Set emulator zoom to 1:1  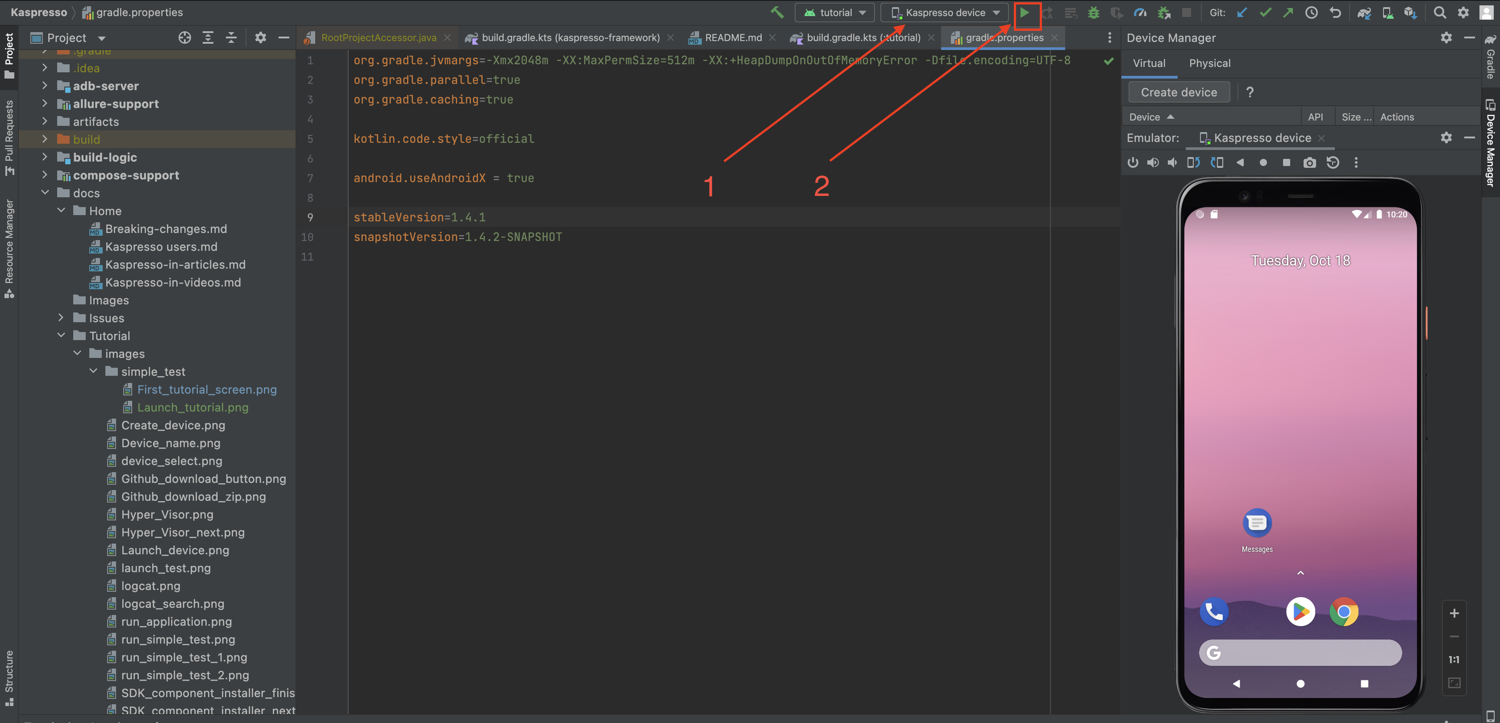pos(1454,660)
